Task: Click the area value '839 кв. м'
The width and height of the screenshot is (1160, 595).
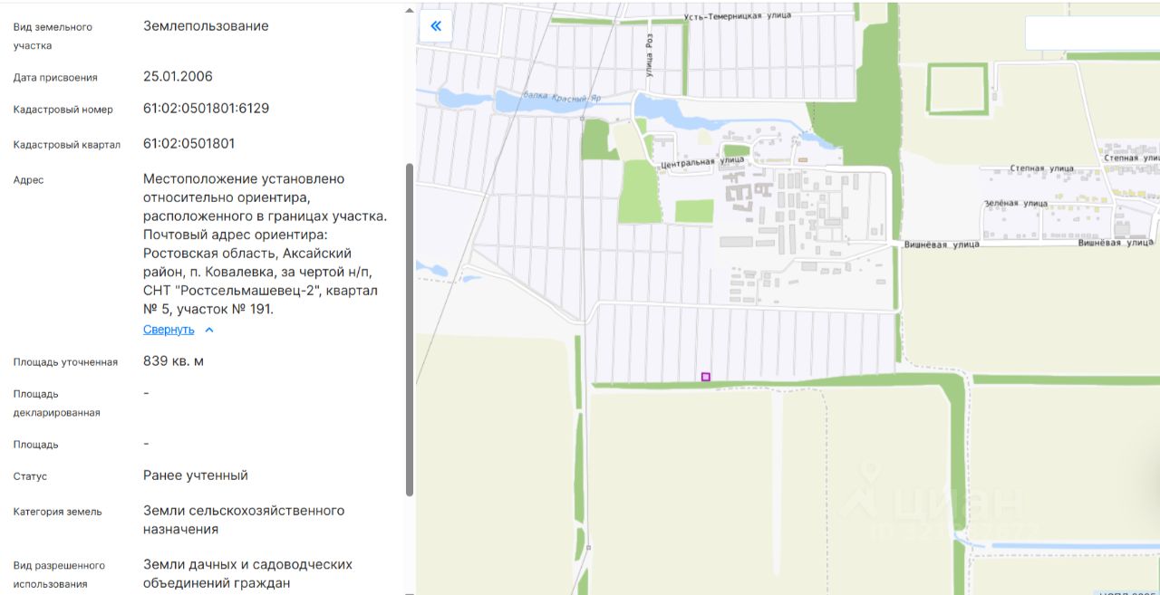Action: [x=174, y=361]
